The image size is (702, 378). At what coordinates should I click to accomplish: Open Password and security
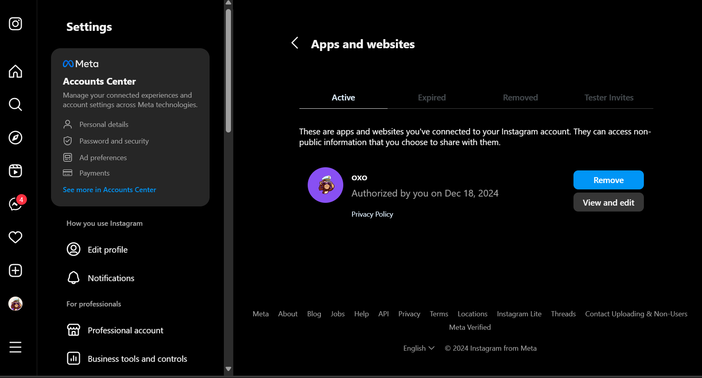114,141
